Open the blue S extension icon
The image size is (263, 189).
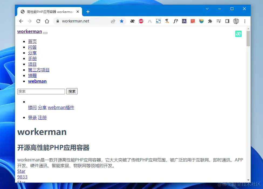158,21
